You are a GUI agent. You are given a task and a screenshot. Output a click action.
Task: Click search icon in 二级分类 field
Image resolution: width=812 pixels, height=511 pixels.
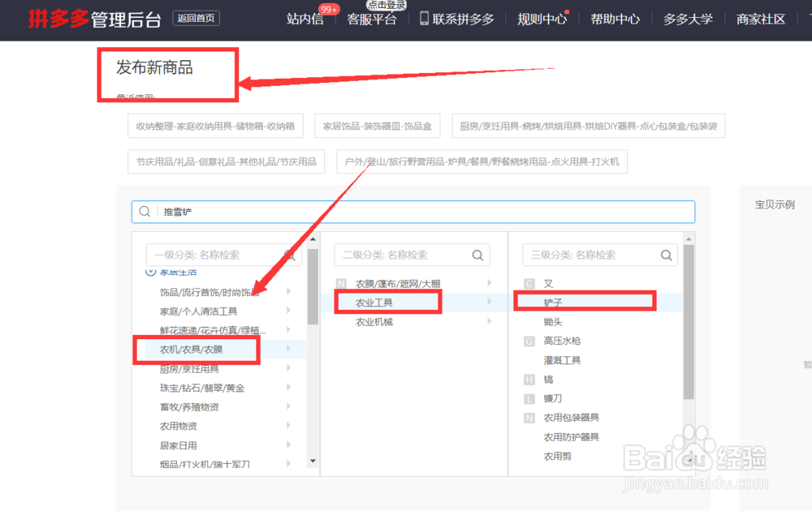point(477,255)
